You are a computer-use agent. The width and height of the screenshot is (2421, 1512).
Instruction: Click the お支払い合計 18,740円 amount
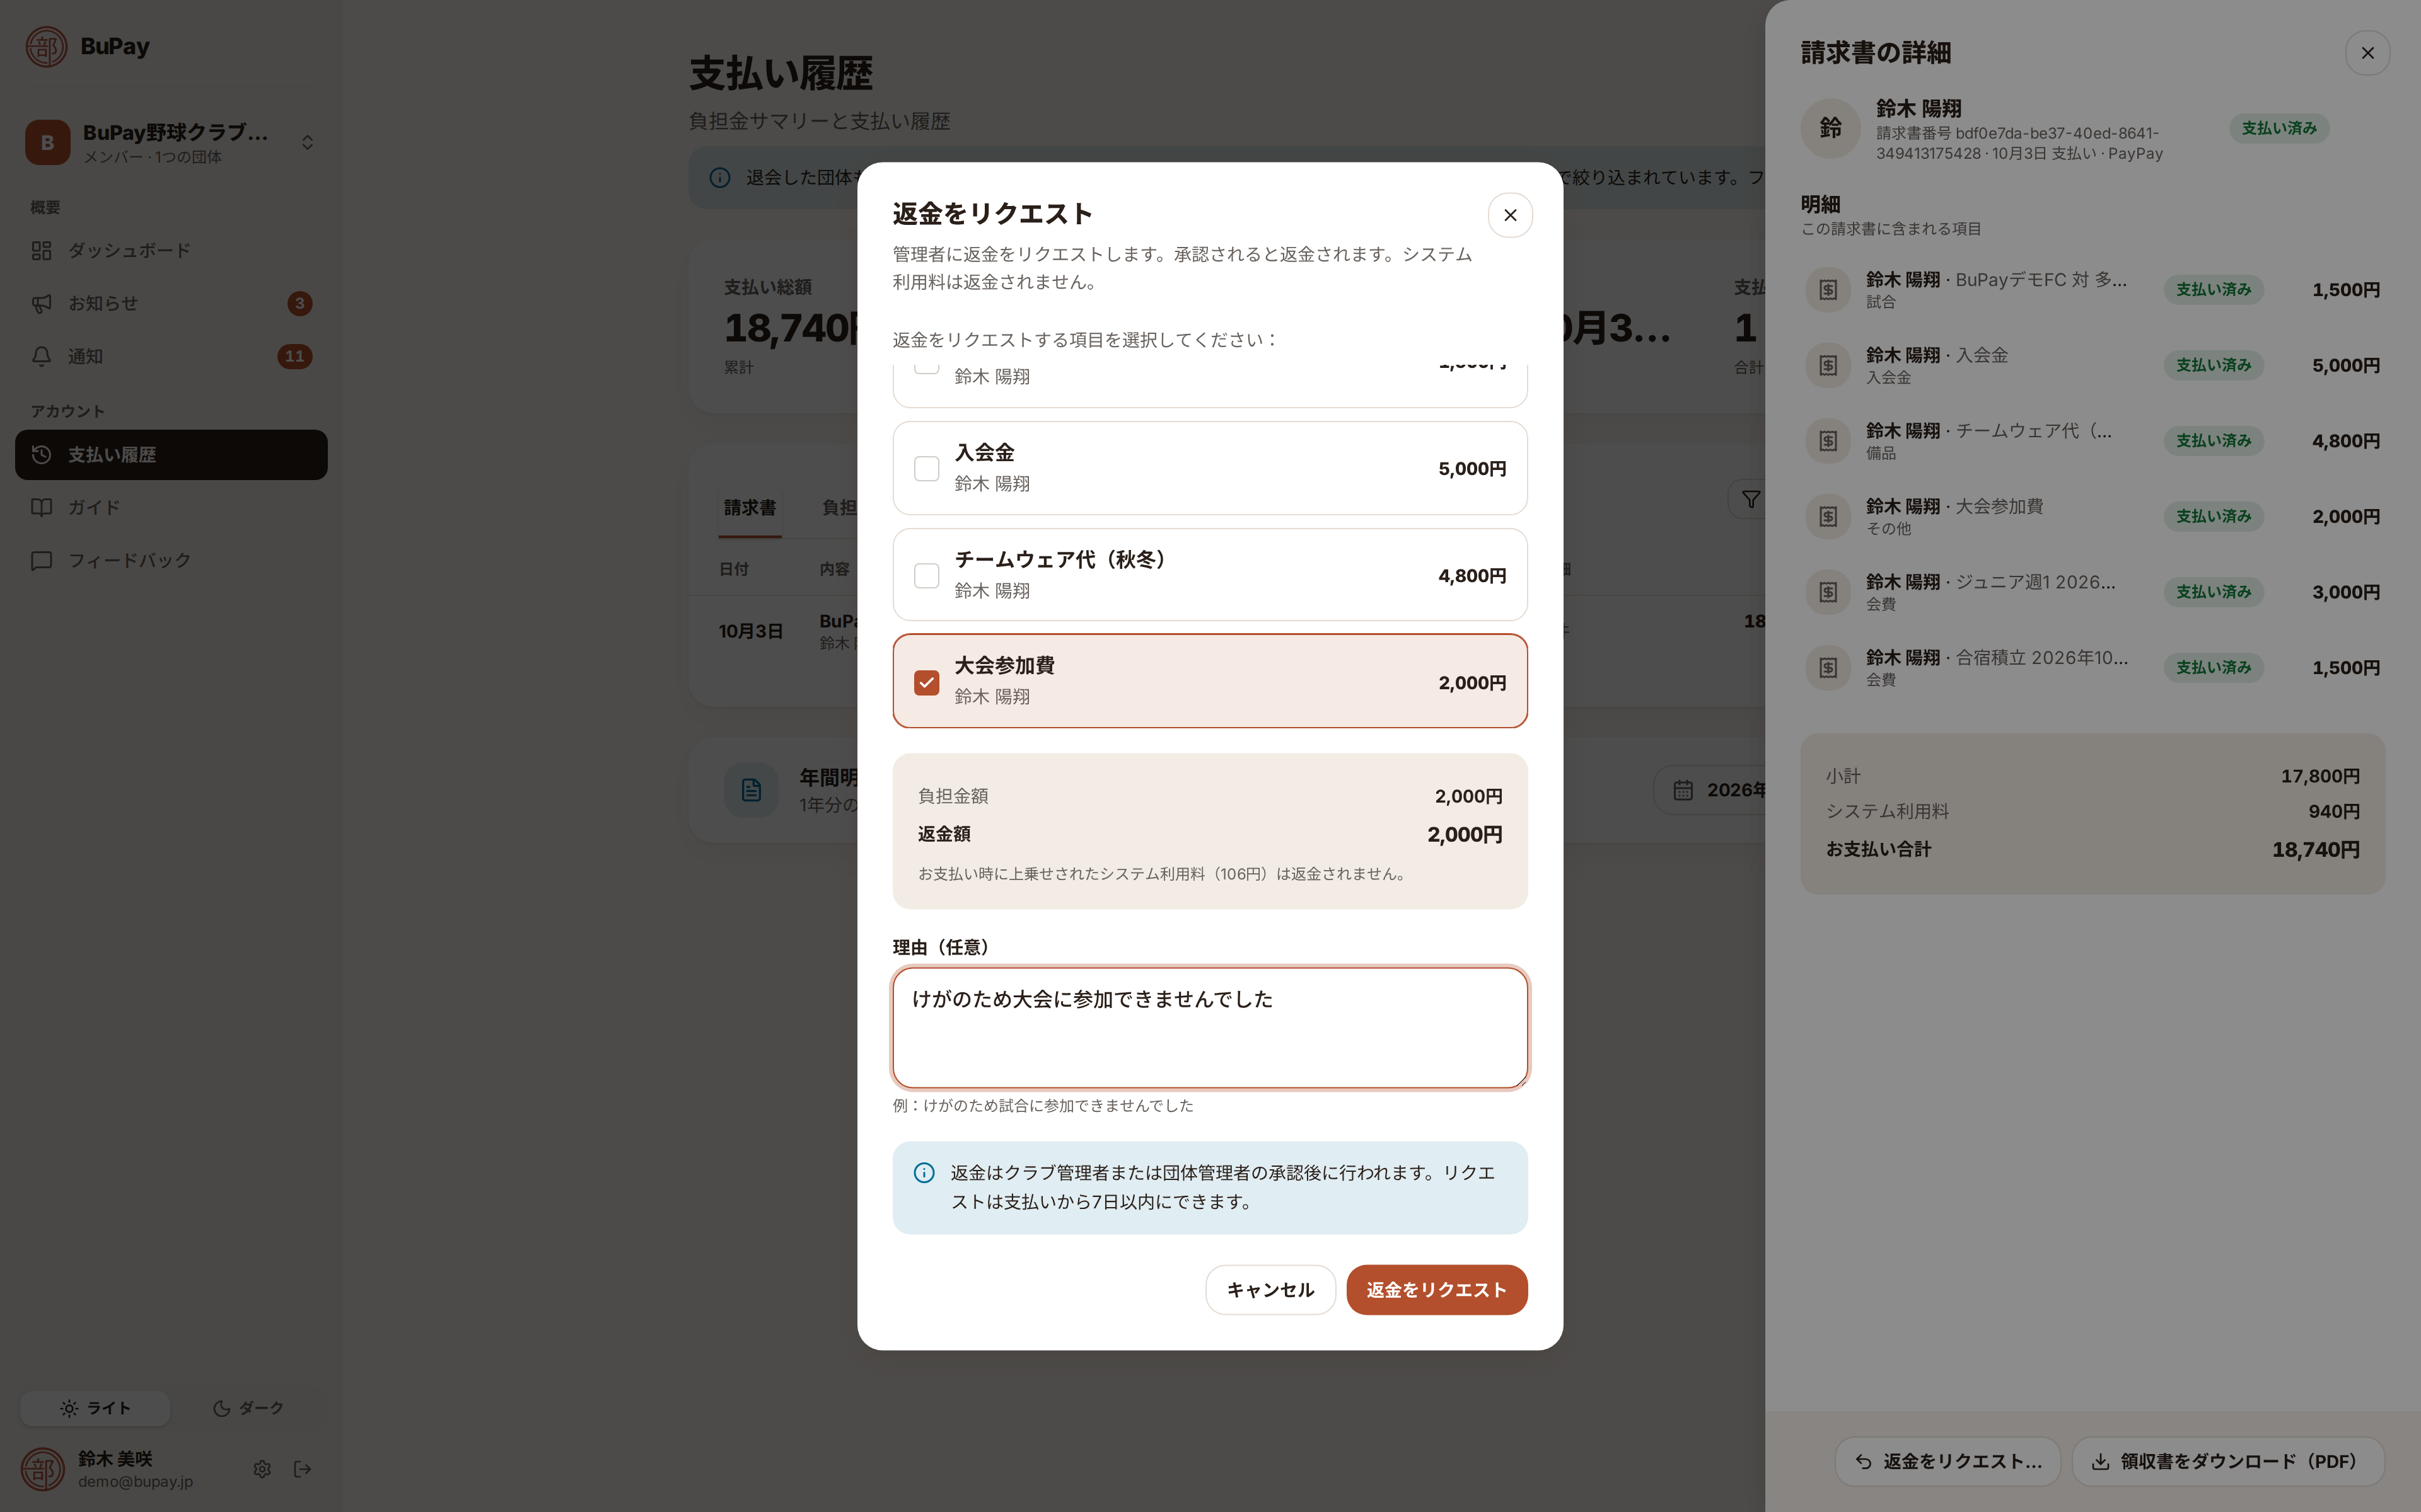[2315, 850]
